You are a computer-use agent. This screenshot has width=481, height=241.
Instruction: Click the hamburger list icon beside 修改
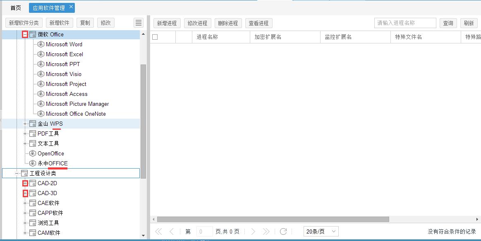click(138, 23)
